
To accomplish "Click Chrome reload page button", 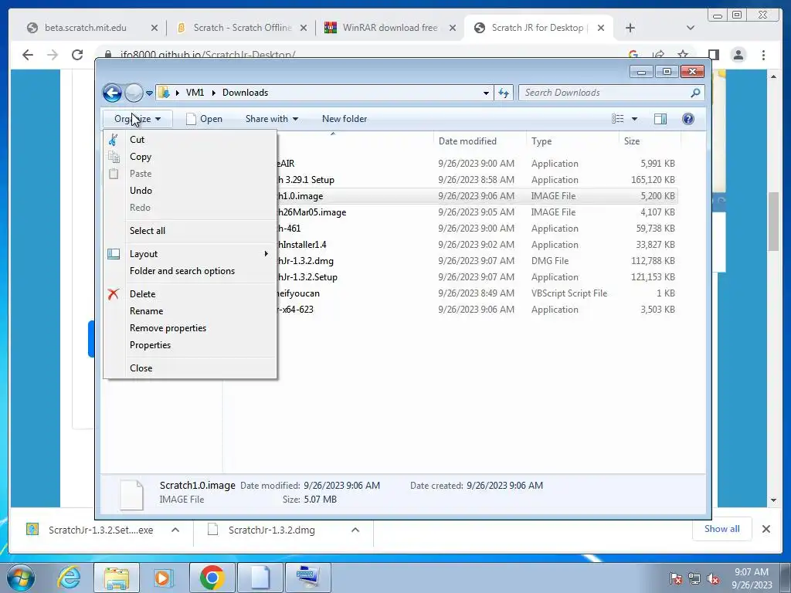I will pos(77,55).
